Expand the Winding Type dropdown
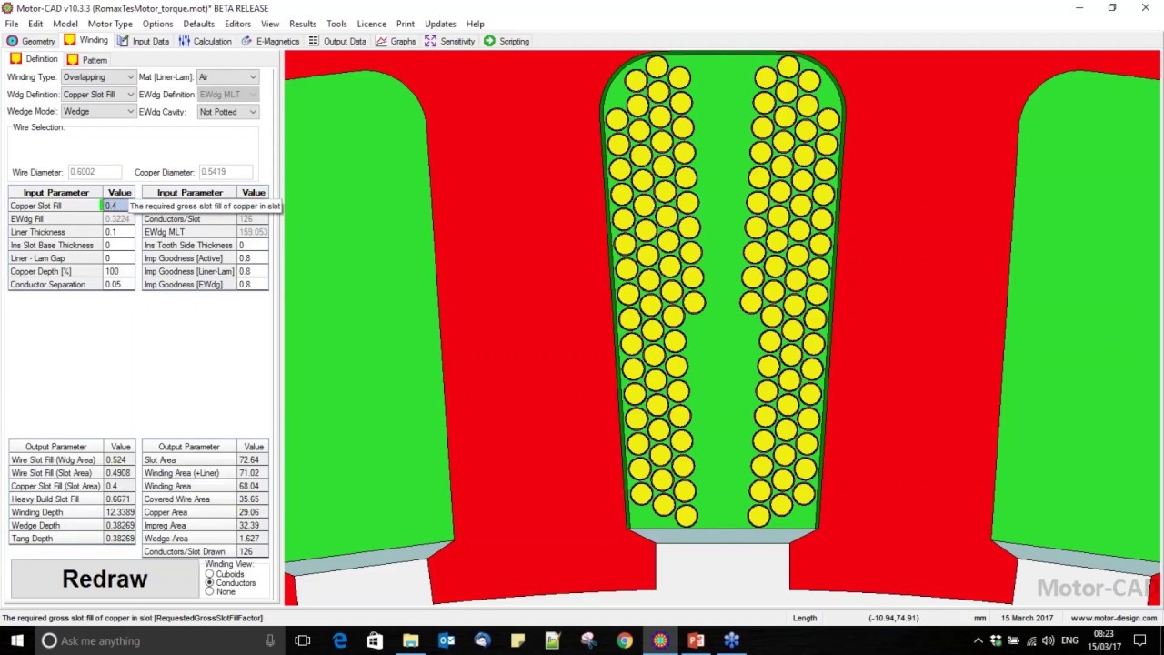Viewport: 1164px width, 655px height. 130,77
